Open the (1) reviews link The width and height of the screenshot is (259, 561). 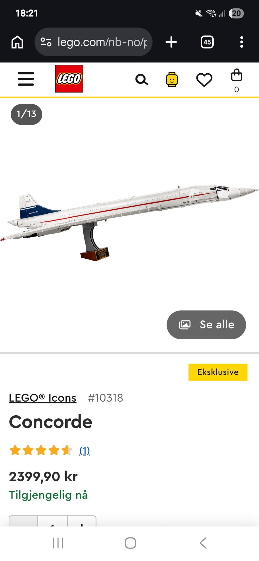[x=84, y=450]
